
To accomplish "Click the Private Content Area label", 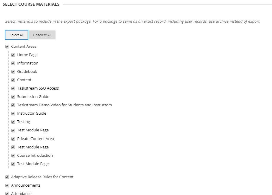I will pos(36,139).
